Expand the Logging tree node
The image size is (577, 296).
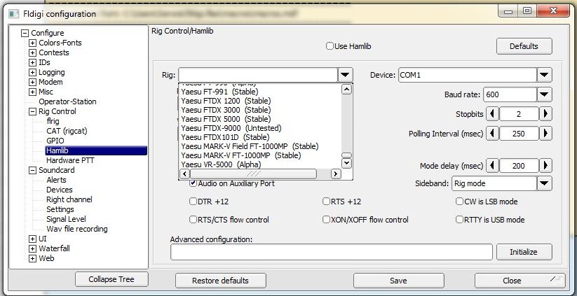33,72
